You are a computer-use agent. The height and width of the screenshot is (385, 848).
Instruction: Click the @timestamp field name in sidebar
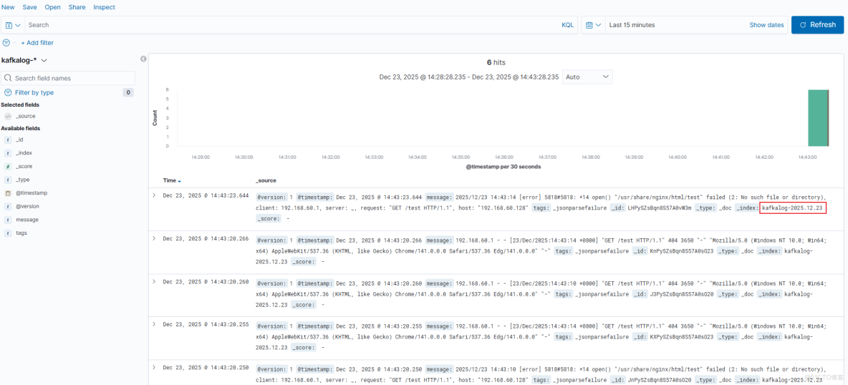tap(32, 193)
